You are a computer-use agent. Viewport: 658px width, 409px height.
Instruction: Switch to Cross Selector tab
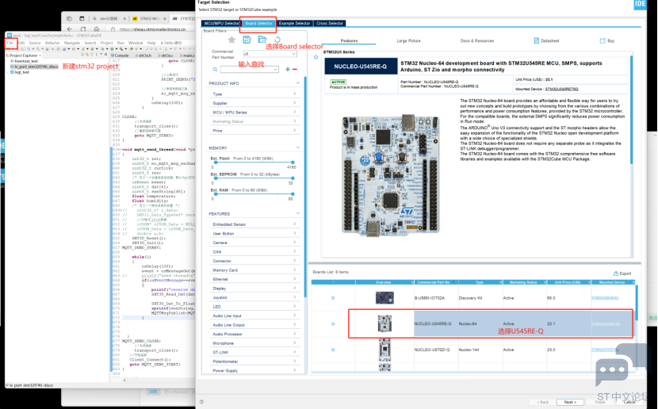(330, 23)
